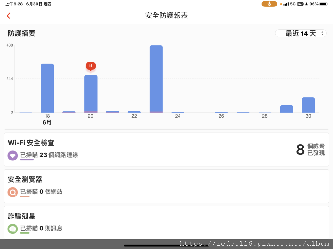Open 已掃瞄 0 個網站 details
Image resolution: width=333 pixels, height=249 pixels.
41,192
